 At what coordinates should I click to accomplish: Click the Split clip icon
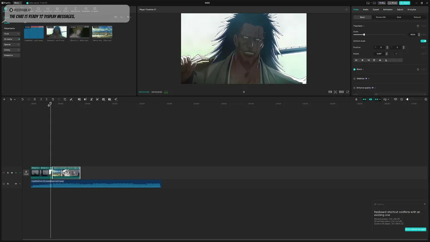[x=35, y=99]
